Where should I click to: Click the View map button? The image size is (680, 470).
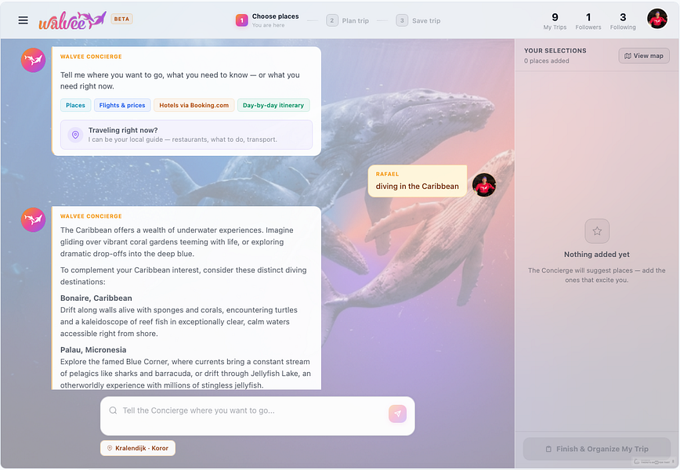click(644, 56)
